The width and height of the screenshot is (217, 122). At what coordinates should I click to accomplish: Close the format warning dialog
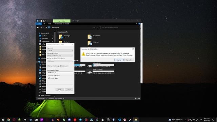click(x=133, y=49)
